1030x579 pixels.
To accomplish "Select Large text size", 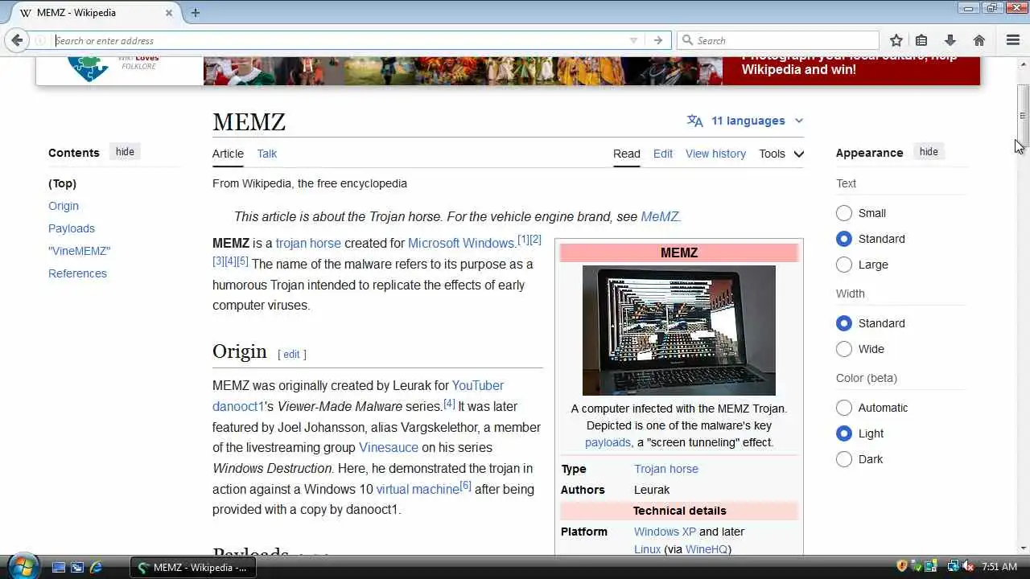I will click(844, 265).
